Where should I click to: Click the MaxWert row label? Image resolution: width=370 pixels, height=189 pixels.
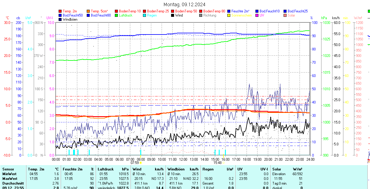point(10,179)
